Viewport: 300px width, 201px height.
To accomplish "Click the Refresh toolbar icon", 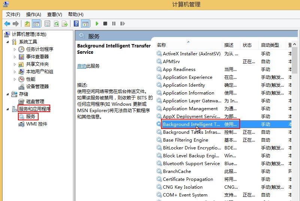I will pos(56,24).
